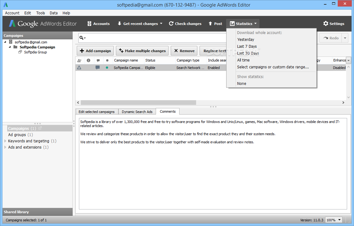Open the Shared library panel
Viewport: 354px width, 226px height.
(x=38, y=212)
